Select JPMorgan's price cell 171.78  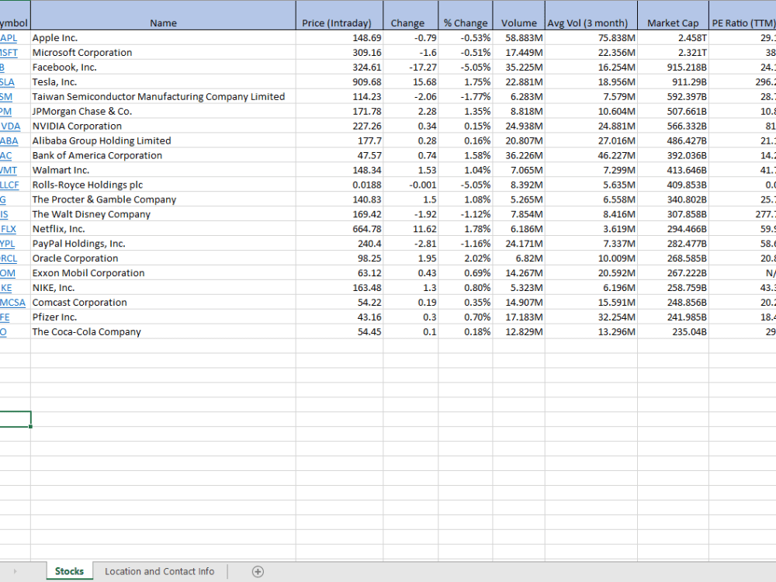coord(340,111)
